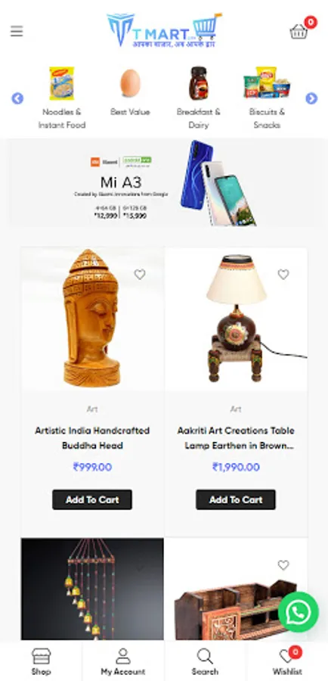The image size is (328, 681).
Task: Show next categories with right arrow
Action: (x=311, y=98)
